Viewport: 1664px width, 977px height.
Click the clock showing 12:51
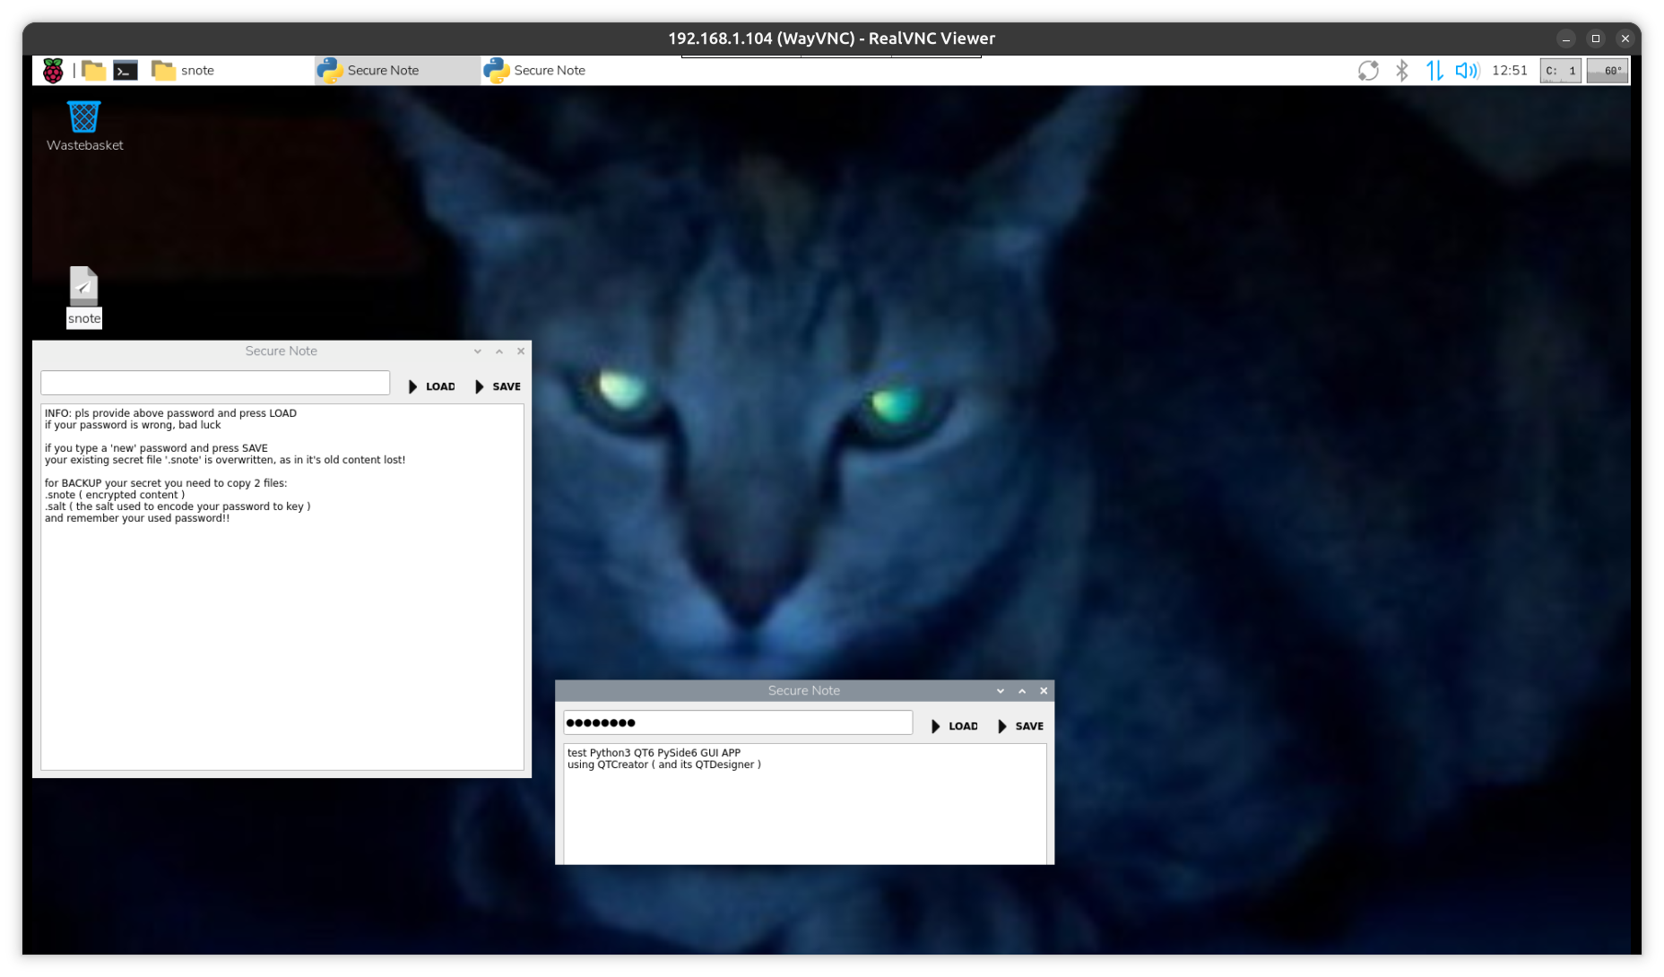[x=1509, y=71]
